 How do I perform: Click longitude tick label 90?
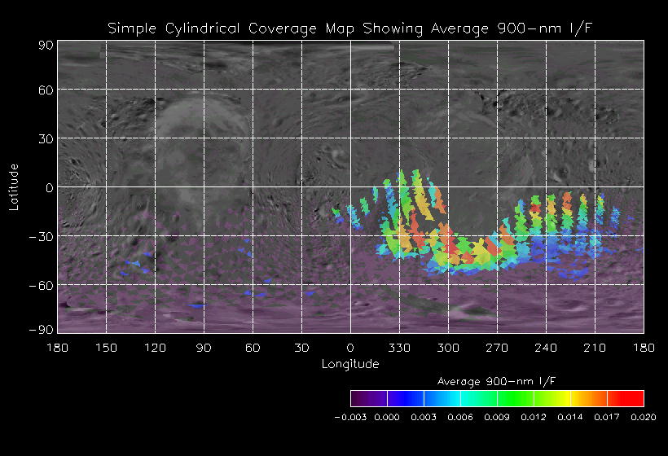coord(204,348)
